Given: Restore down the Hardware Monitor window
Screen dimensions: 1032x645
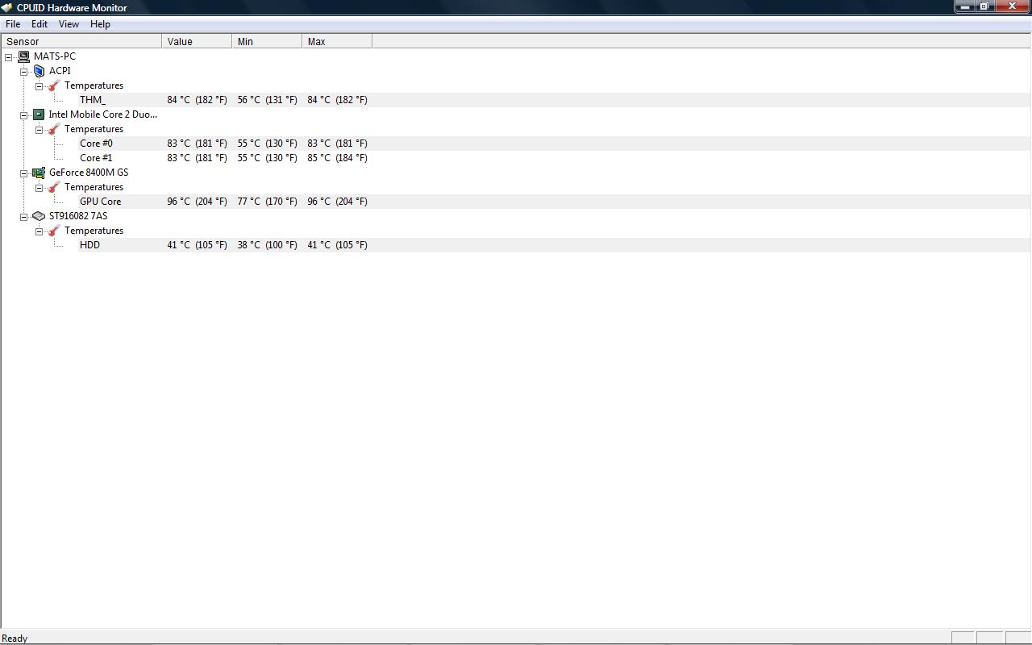Looking at the screenshot, I should [x=984, y=6].
